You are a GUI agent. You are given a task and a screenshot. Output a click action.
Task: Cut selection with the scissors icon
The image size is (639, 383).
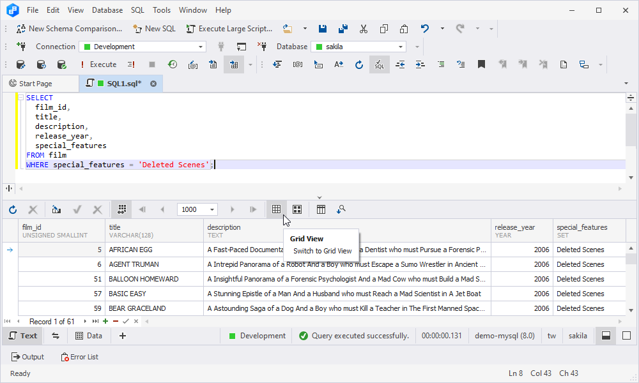click(364, 29)
